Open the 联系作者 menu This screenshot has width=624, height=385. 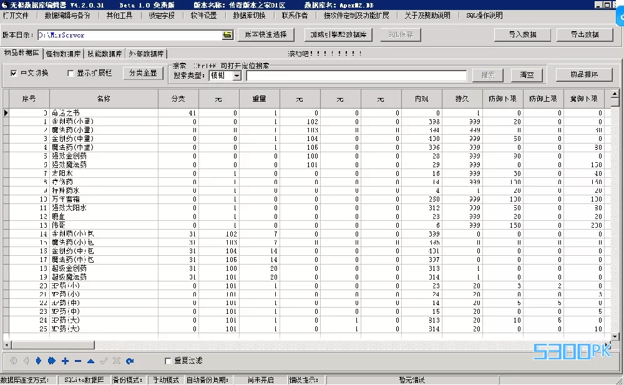point(295,16)
